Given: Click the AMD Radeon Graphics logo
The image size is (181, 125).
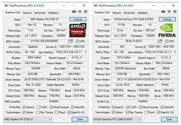Looking at the screenshot, I should click(78, 30).
